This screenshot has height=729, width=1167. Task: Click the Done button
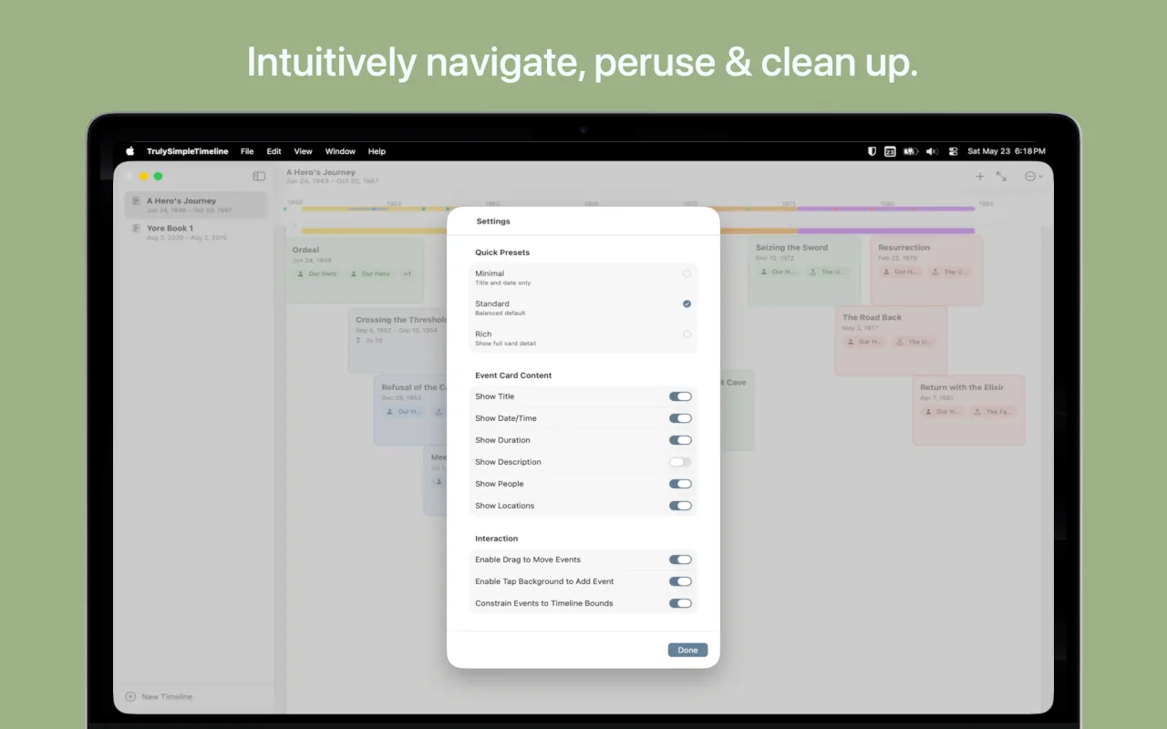pyautogui.click(x=687, y=650)
